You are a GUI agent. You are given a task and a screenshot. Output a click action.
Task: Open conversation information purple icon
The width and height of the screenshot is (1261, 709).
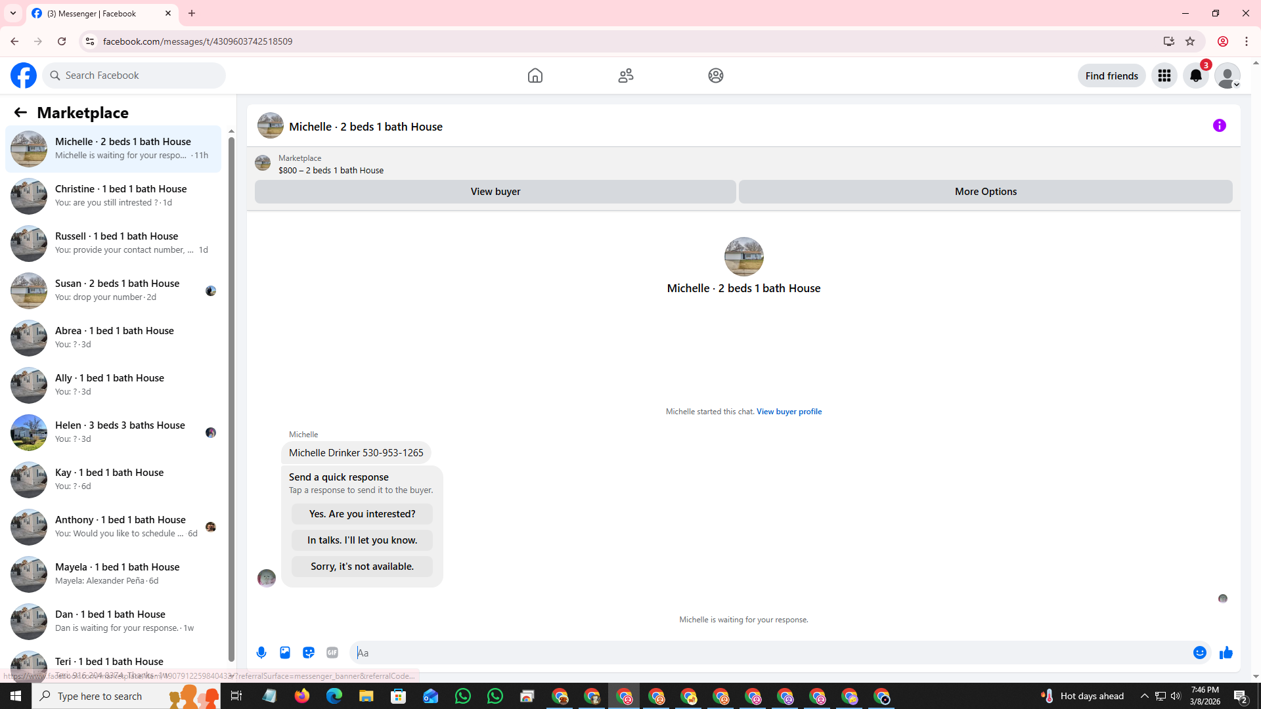coord(1219,125)
